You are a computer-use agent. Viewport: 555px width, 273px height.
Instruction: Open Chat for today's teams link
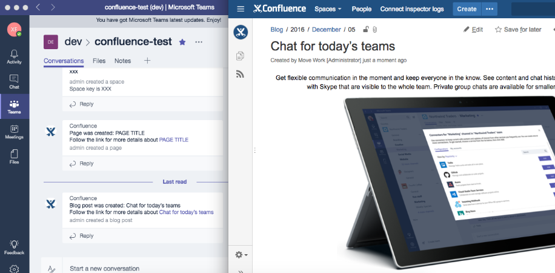click(x=186, y=212)
